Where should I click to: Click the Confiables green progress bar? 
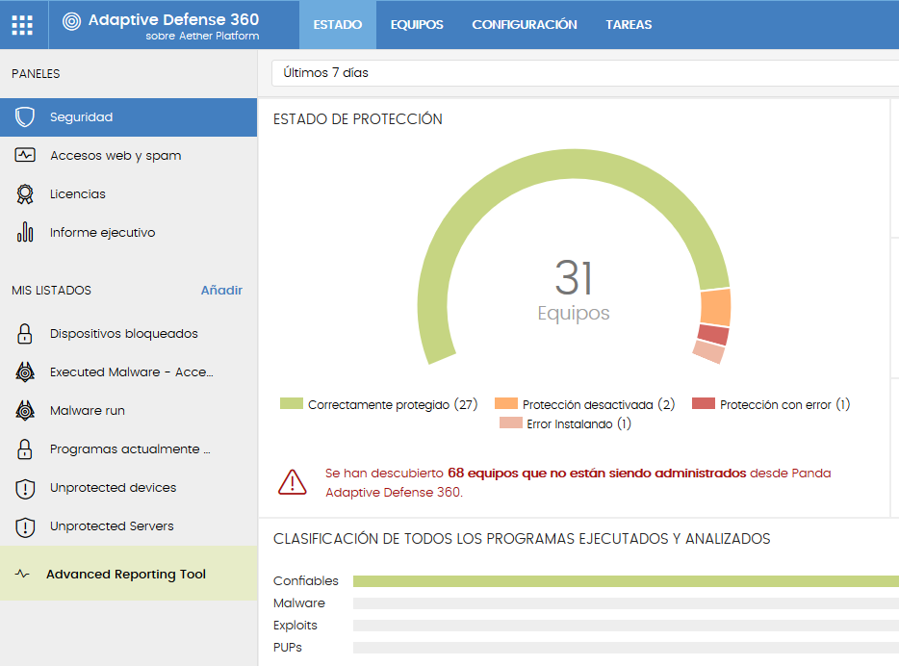626,581
